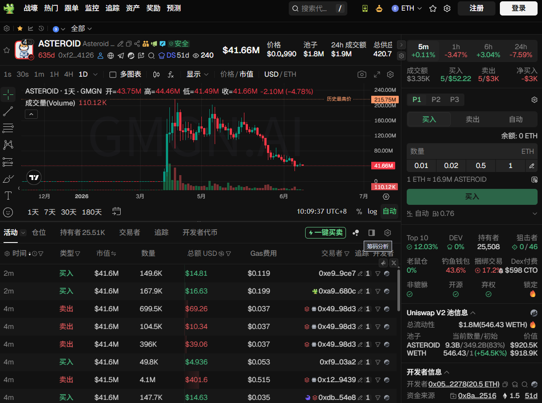Expand the timeframe interval dropdown arrow
Screen dimensions: 542x403
coord(95,74)
